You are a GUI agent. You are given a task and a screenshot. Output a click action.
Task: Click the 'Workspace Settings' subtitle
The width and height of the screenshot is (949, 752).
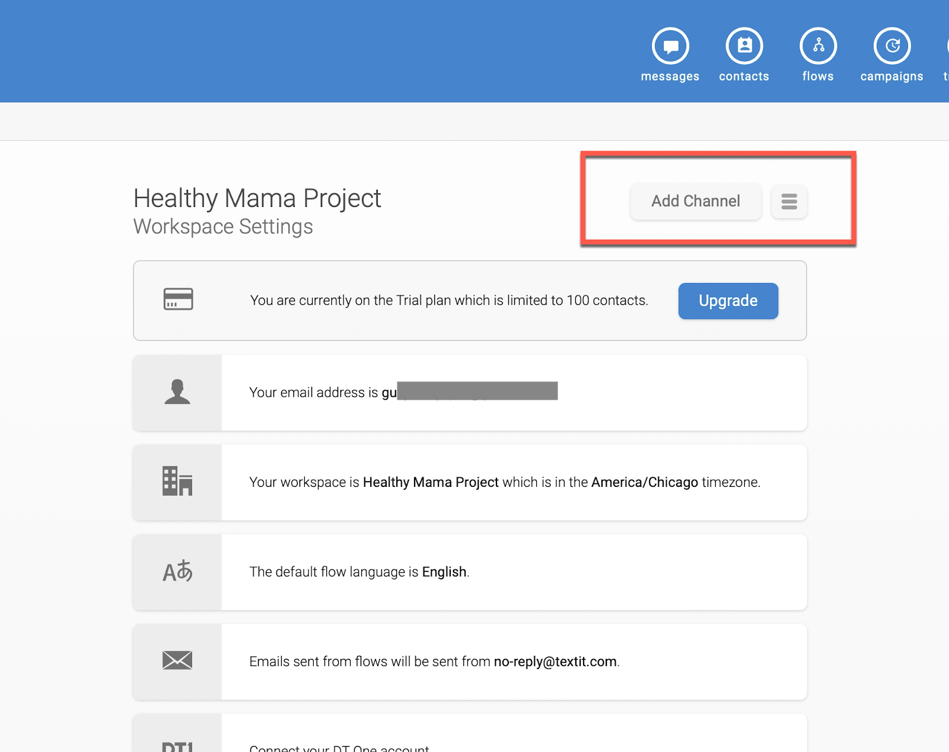pos(223,227)
